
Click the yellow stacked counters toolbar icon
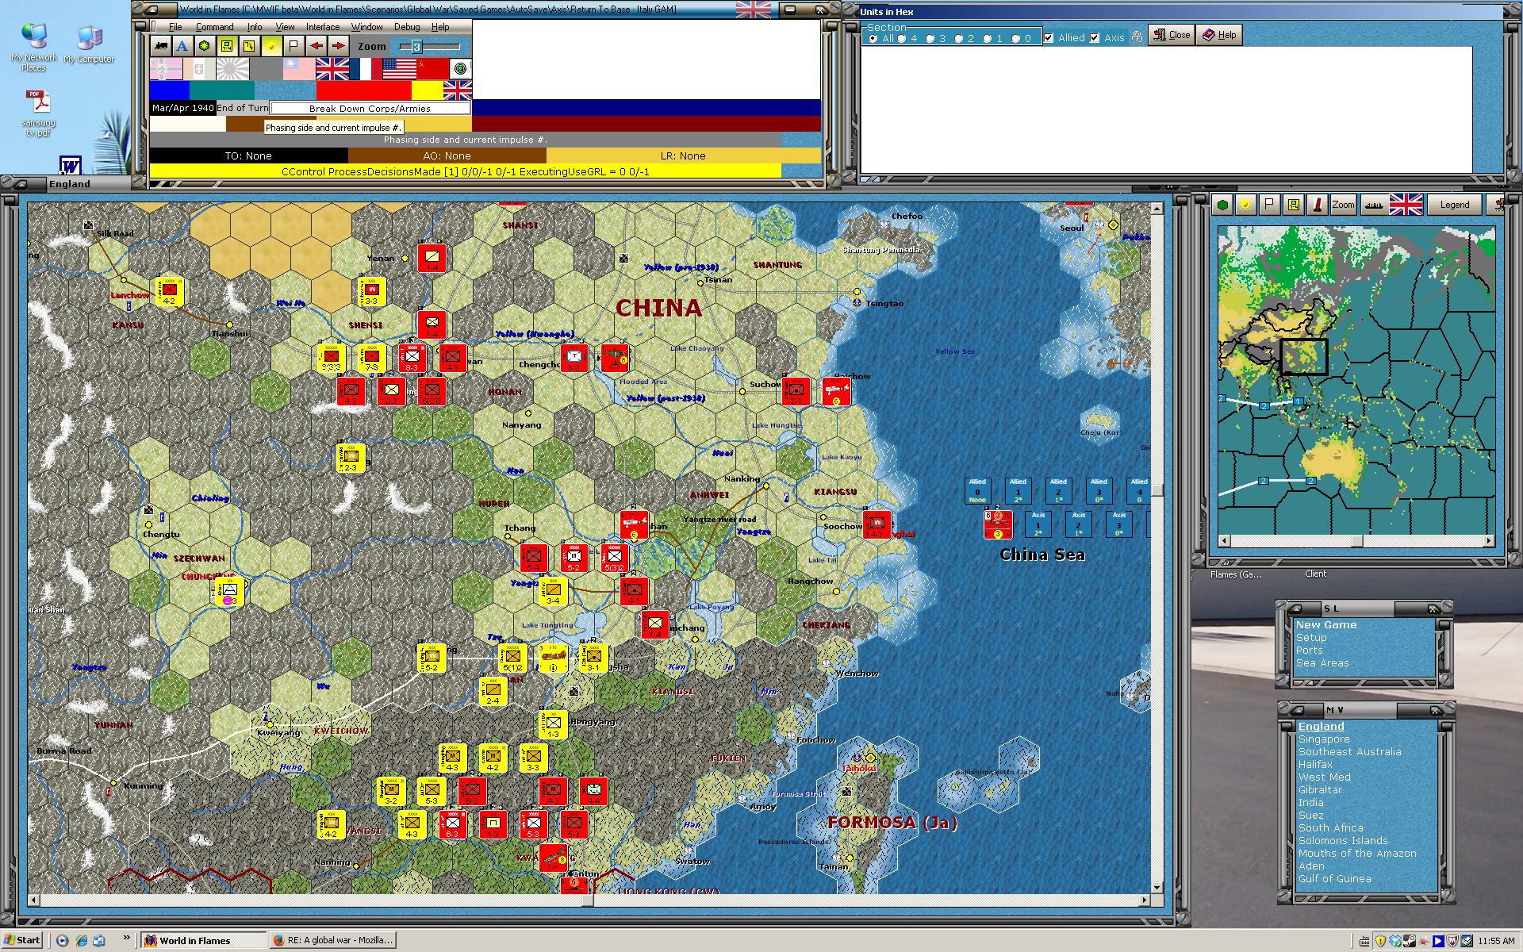pyautogui.click(x=249, y=46)
